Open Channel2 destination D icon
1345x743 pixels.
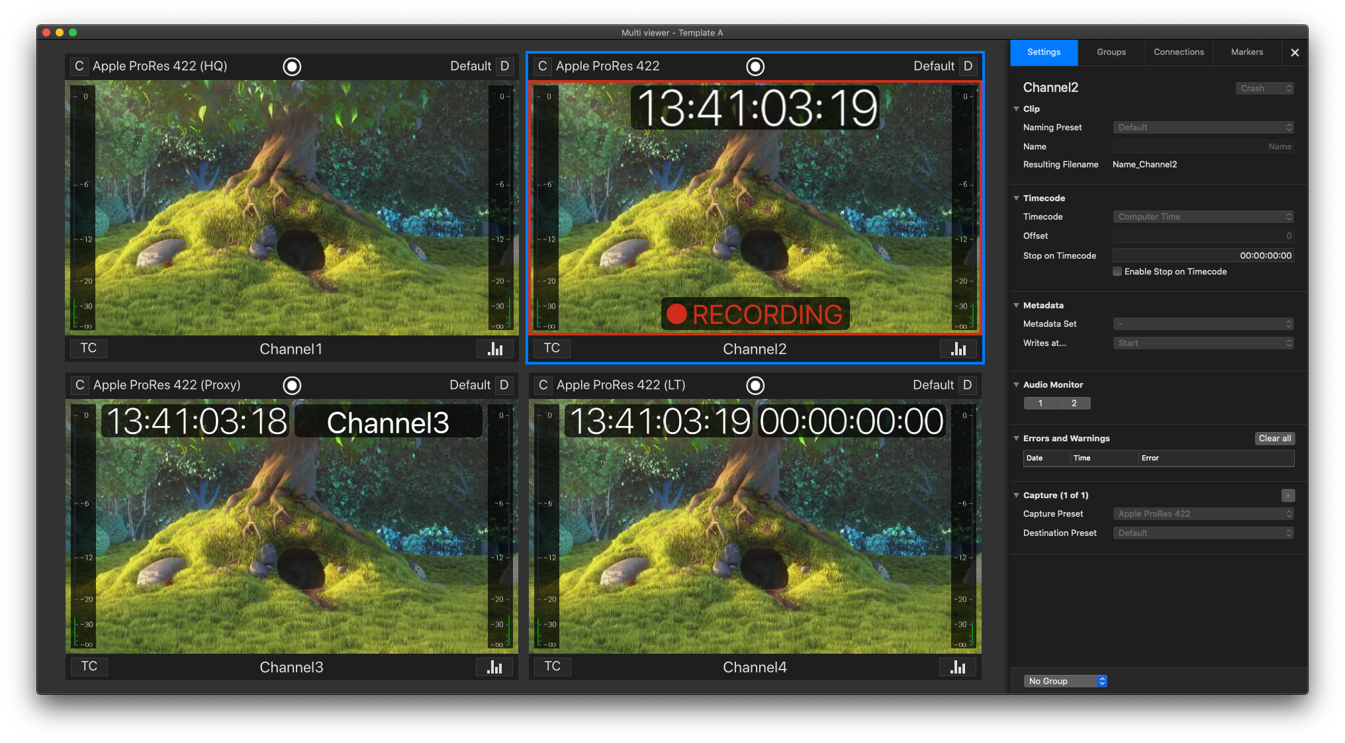pos(968,66)
